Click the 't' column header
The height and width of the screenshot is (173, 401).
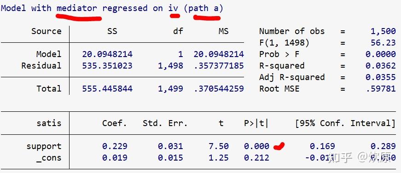(221, 123)
